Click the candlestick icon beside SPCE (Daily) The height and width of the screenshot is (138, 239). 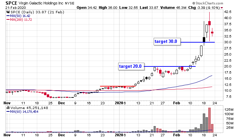[8, 12]
